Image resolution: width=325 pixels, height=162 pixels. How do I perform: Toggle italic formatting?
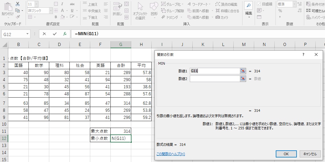point(62,4)
